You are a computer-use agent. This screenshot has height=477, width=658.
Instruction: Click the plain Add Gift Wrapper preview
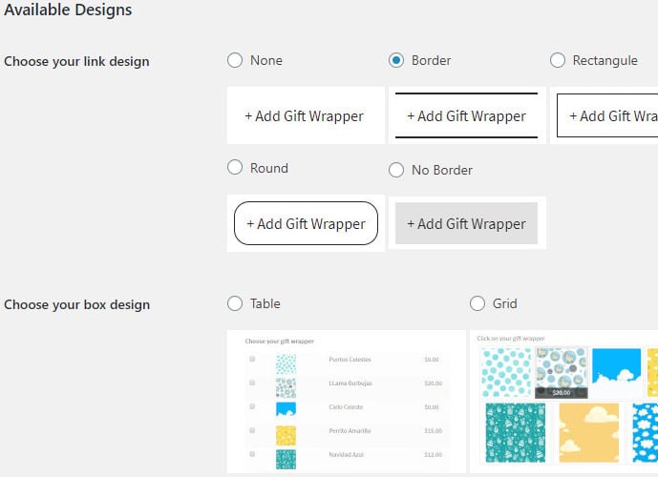306,115
